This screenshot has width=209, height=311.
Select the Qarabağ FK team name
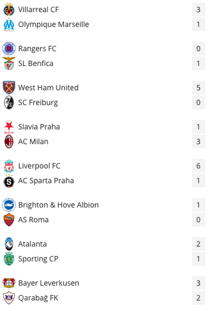[x=38, y=298]
